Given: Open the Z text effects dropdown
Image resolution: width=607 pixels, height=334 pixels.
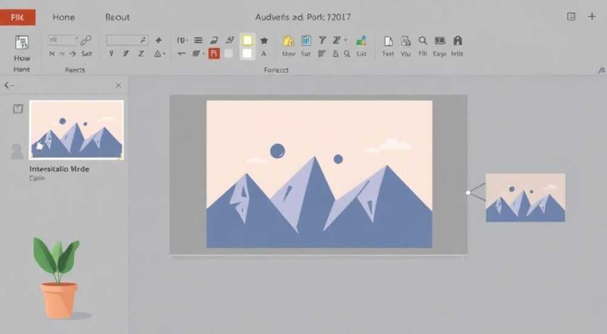Looking at the screenshot, I should 339,40.
